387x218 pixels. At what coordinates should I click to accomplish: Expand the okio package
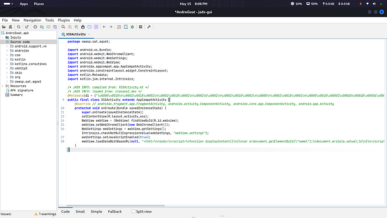[7, 73]
